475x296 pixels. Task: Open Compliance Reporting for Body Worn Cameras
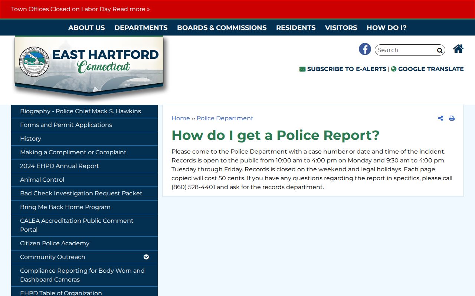click(84, 275)
